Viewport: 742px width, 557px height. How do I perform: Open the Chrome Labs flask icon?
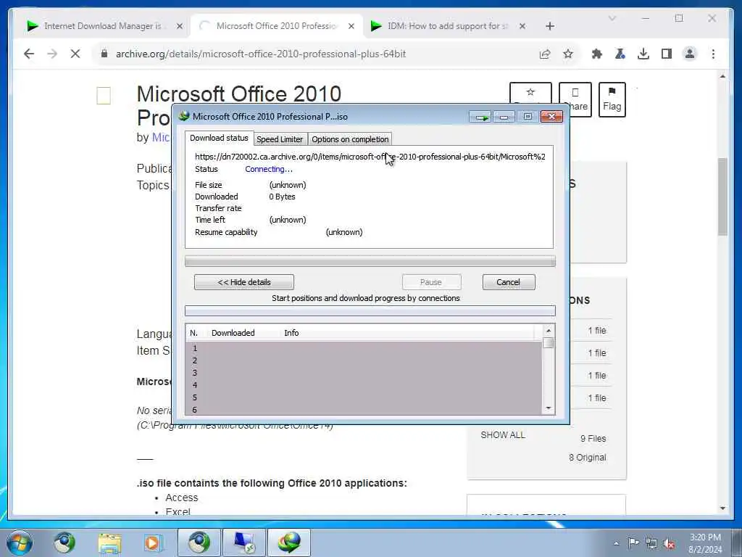coord(620,54)
